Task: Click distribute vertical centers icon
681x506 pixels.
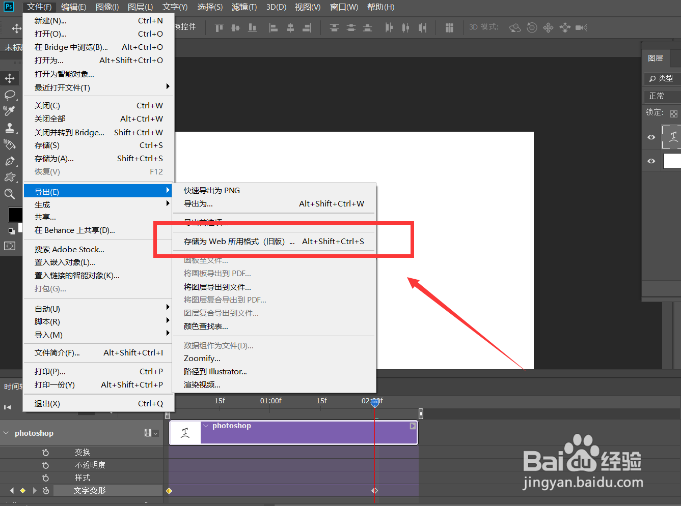Action: pyautogui.click(x=351, y=27)
